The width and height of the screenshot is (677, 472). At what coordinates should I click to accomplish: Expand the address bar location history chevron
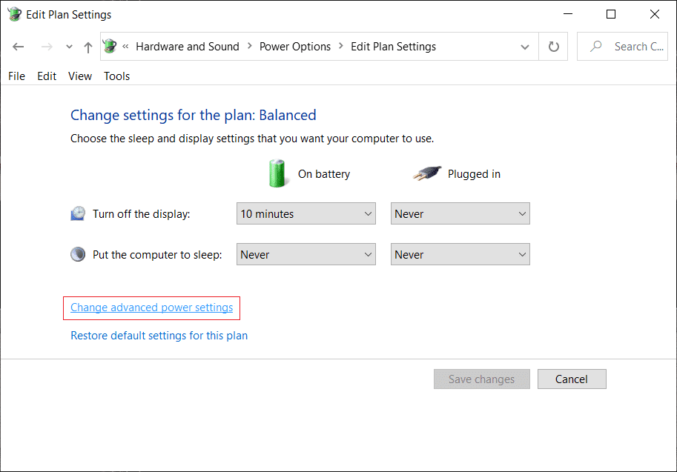[x=525, y=46]
